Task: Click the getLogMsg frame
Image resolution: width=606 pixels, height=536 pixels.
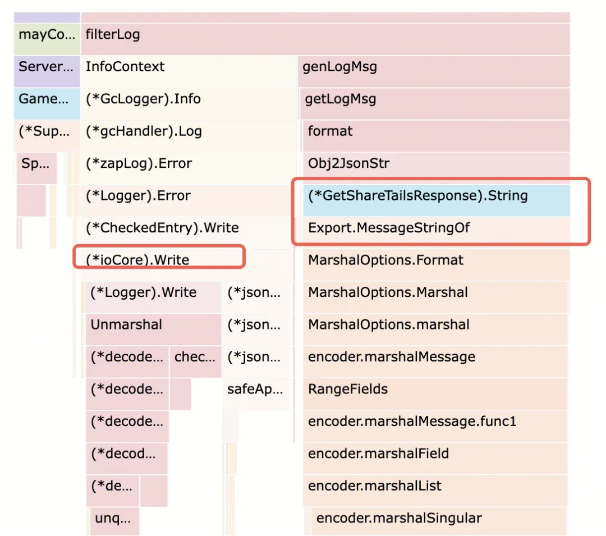Action: pyautogui.click(x=435, y=100)
